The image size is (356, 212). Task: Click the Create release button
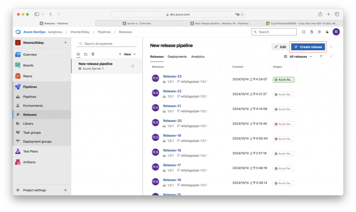(308, 47)
